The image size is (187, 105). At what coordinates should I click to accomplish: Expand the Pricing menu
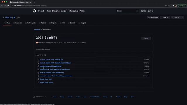click(83, 11)
